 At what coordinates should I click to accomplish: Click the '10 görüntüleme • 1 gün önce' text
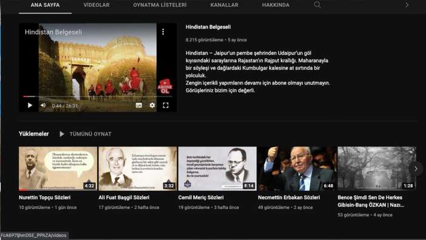[48, 207]
